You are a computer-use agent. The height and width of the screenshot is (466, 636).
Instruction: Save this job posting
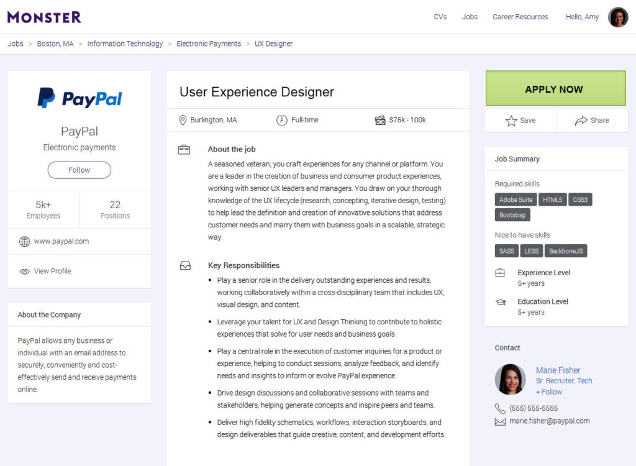520,121
